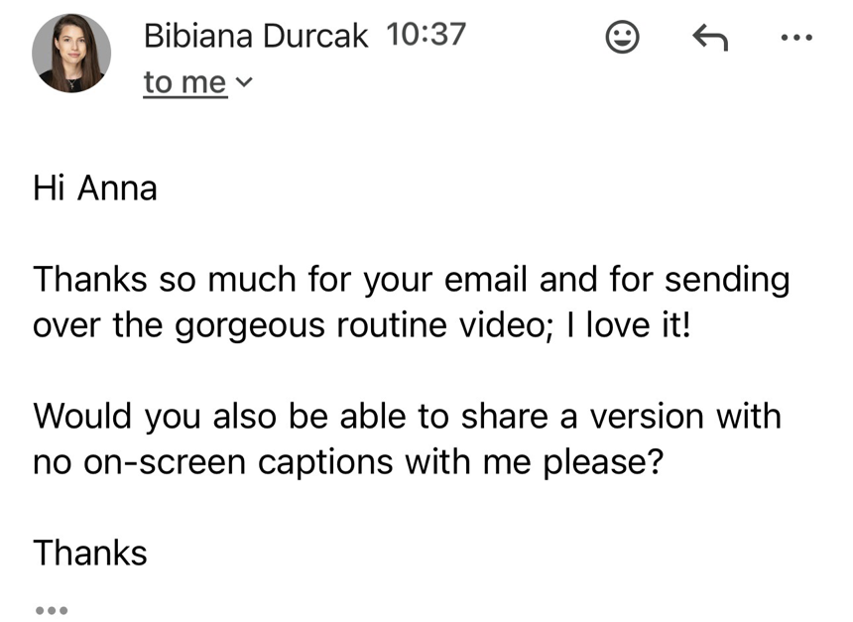Image resolution: width=853 pixels, height=622 pixels.
Task: Click the word 'sending' in the first paragraph
Action: tap(727, 281)
